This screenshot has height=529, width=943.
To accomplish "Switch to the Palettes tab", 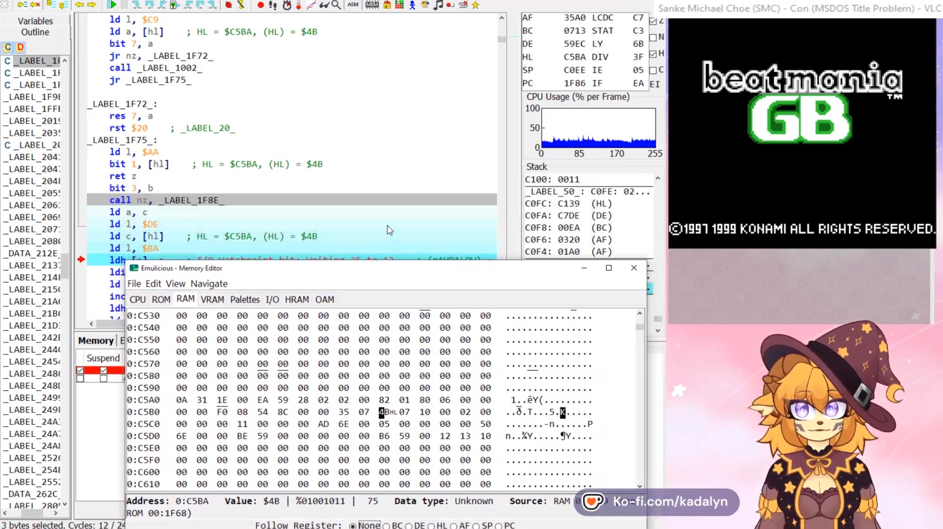I will click(x=245, y=299).
